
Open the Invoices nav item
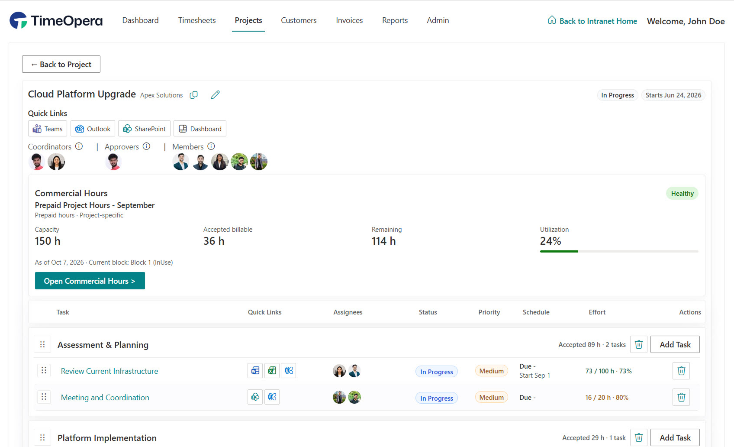(349, 20)
